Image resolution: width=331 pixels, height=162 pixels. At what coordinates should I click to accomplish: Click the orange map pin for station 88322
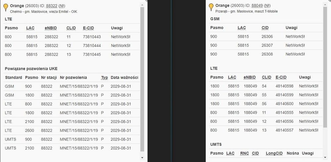pos(6,7)
